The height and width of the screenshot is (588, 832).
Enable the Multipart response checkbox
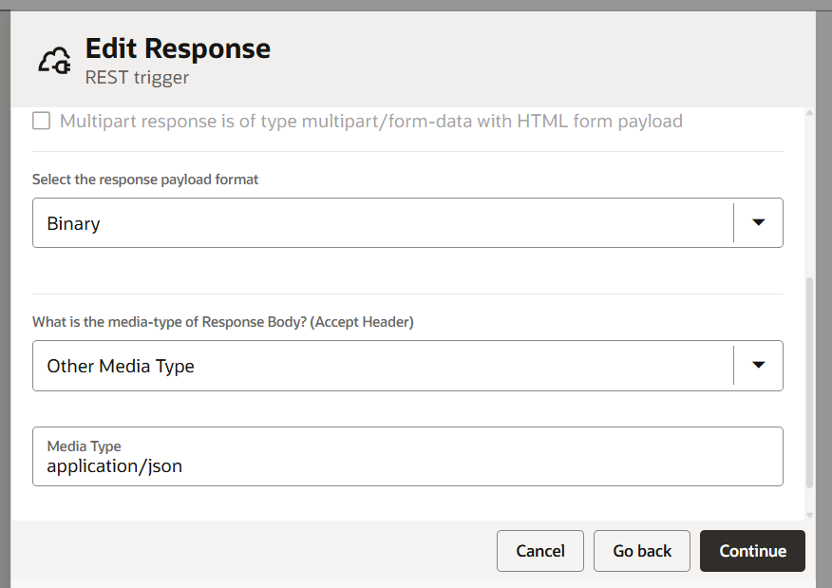(42, 122)
